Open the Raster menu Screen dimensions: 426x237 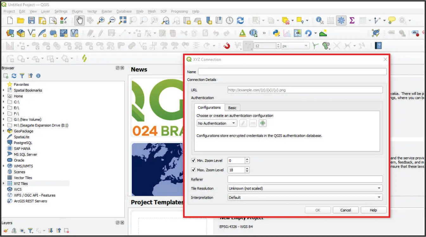(x=107, y=11)
